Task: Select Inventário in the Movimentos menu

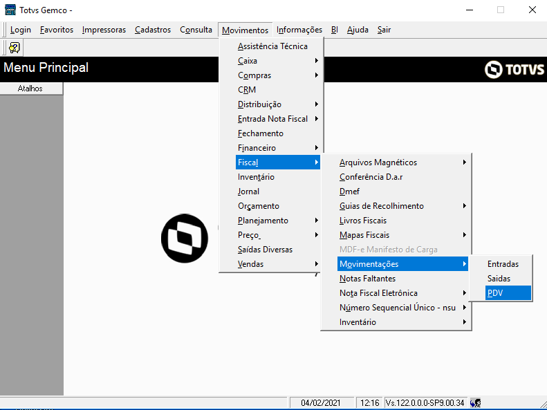Action: [278, 177]
